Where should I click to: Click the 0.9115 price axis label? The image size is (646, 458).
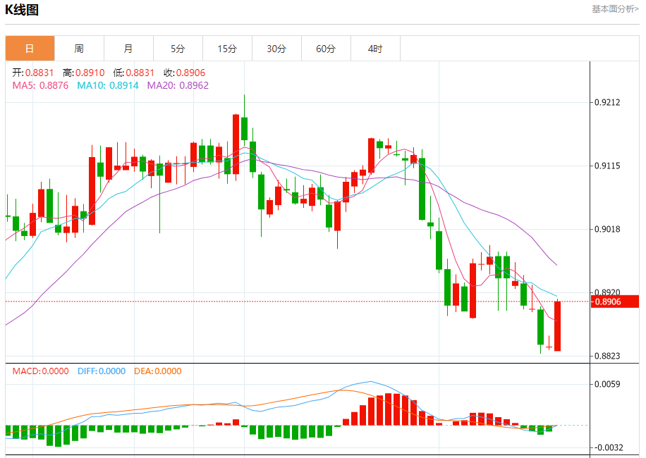tap(607, 166)
